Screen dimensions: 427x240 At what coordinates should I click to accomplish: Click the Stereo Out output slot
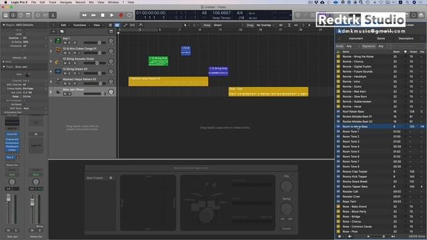pyautogui.click(x=12, y=165)
